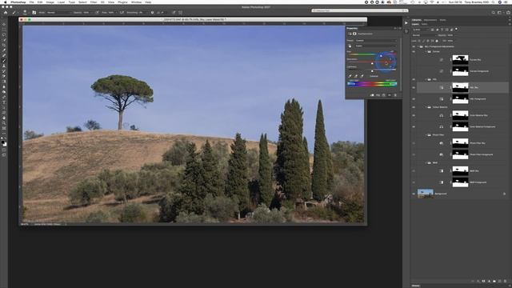Screen dimensions: 512x288
Task: Hide the Background layer
Action: click(414, 194)
